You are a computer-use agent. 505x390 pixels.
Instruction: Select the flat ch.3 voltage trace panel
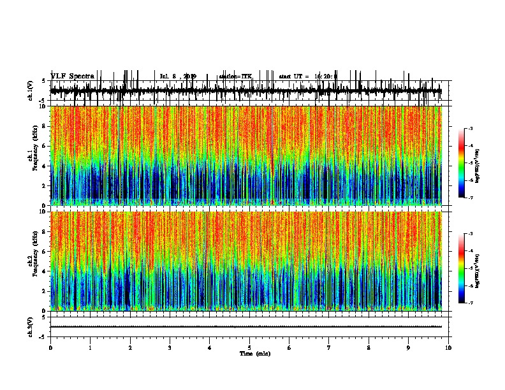click(x=249, y=327)
